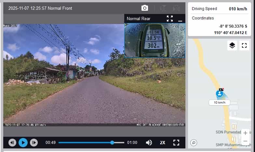Click the Normal Rear camera thumbnail
Screen dimensions: 255x152
(x=155, y=40)
